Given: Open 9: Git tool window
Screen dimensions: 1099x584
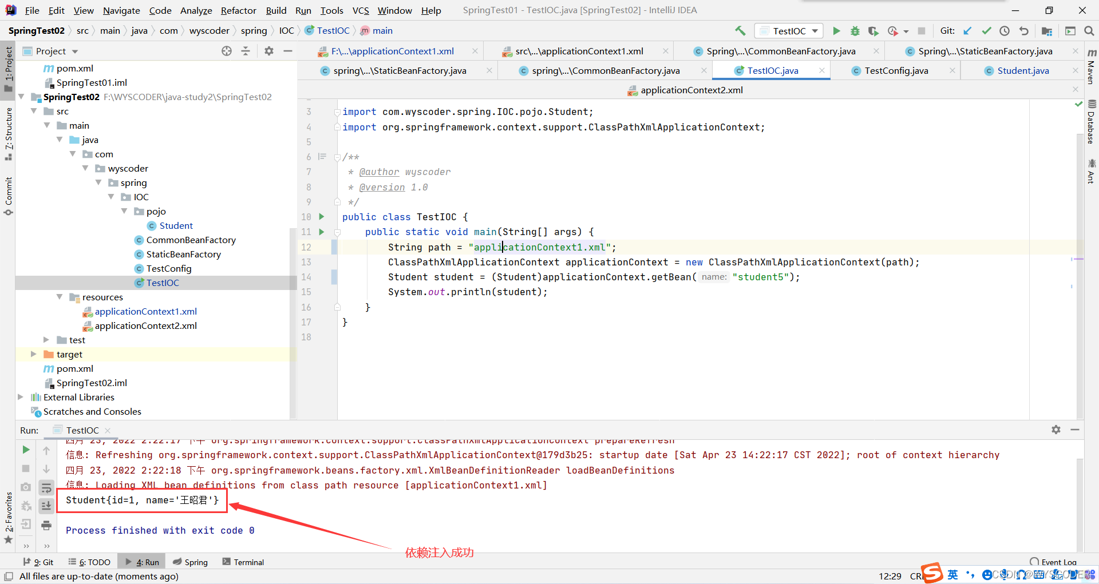Looking at the screenshot, I should pyautogui.click(x=38, y=562).
